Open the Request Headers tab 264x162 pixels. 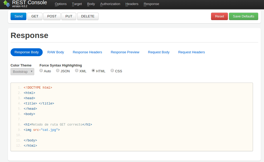coord(191,52)
